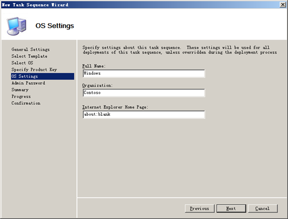
Task: Click the Next button
Action: (231, 208)
